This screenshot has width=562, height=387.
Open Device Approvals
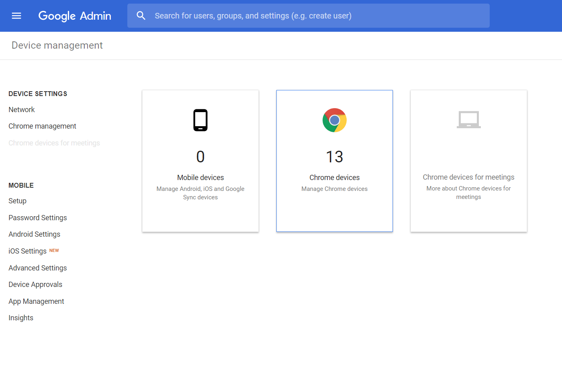point(35,285)
